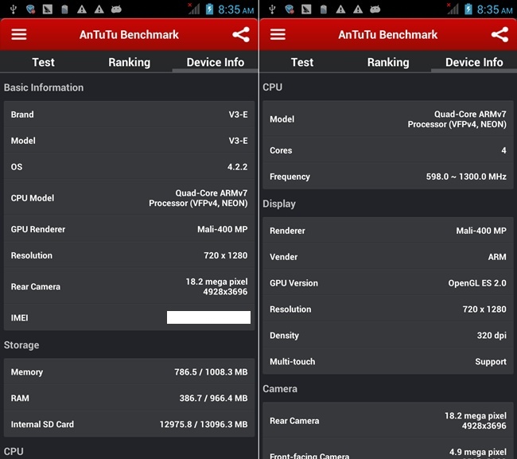The image size is (517, 459).
Task: Select Device Info tab on Display/Camera screen
Action: [474, 62]
